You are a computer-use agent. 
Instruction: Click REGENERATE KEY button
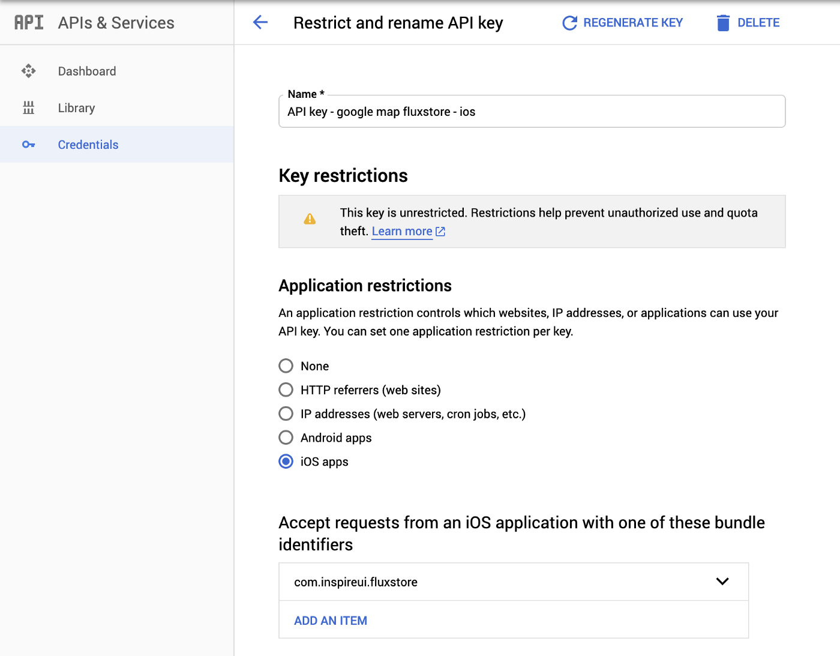click(x=622, y=23)
